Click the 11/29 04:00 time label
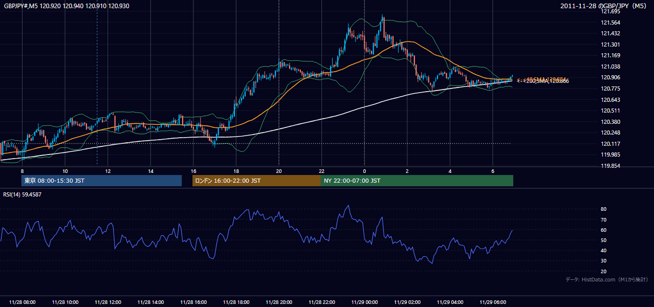 pyautogui.click(x=450, y=302)
